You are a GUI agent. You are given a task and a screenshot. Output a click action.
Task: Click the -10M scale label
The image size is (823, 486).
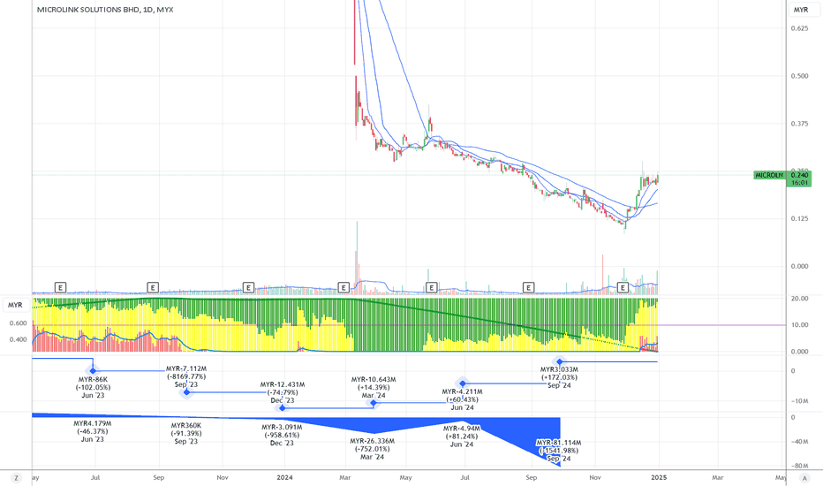(x=800, y=401)
